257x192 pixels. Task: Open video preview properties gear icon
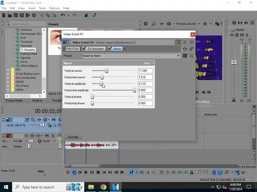tap(146, 24)
